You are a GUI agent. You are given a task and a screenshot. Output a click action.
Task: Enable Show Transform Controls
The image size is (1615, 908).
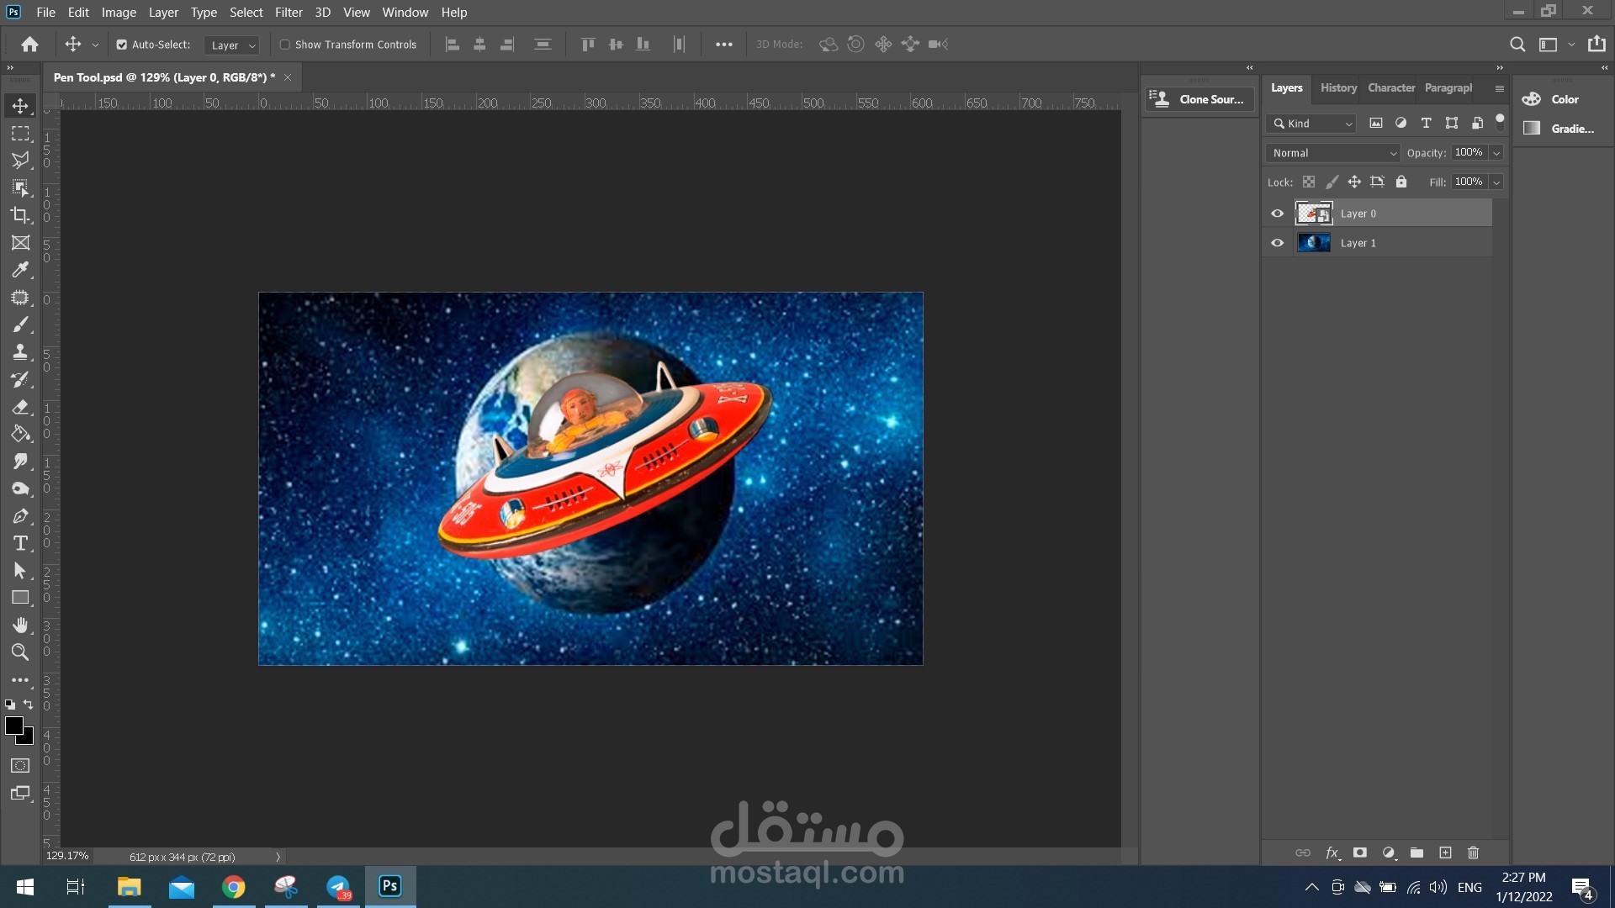pyautogui.click(x=285, y=45)
